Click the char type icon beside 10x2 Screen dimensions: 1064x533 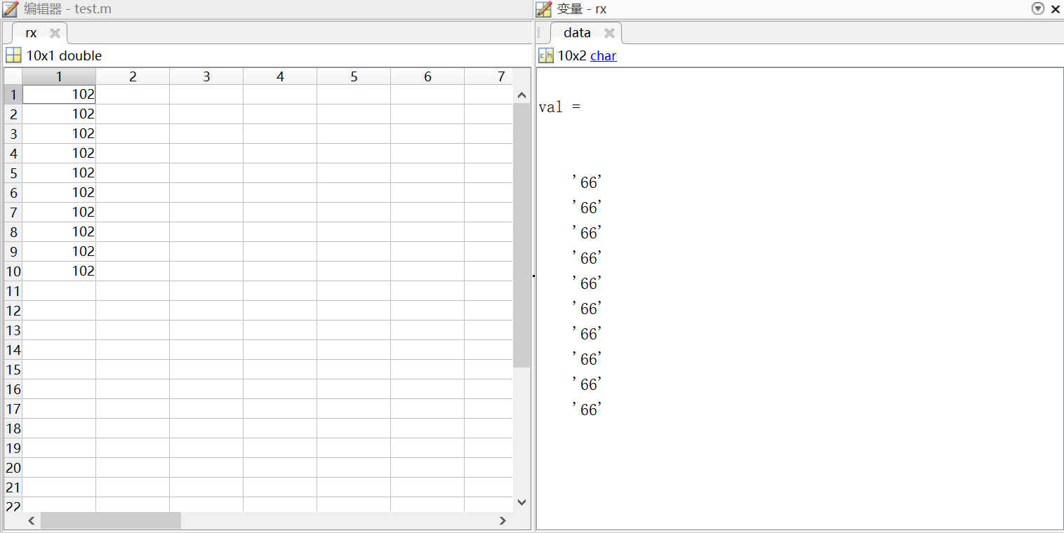click(x=546, y=55)
